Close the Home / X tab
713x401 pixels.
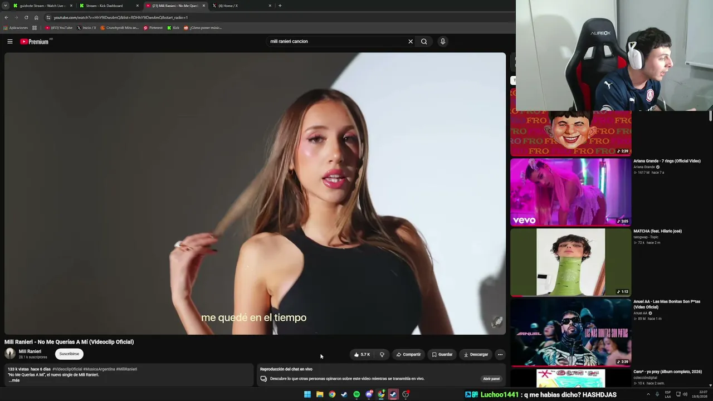(270, 6)
